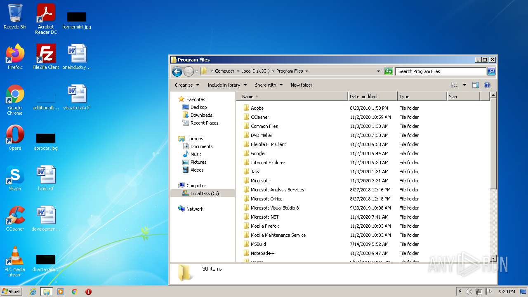The width and height of the screenshot is (528, 297).
Task: Refresh the Program Files folder view
Action: [x=389, y=71]
